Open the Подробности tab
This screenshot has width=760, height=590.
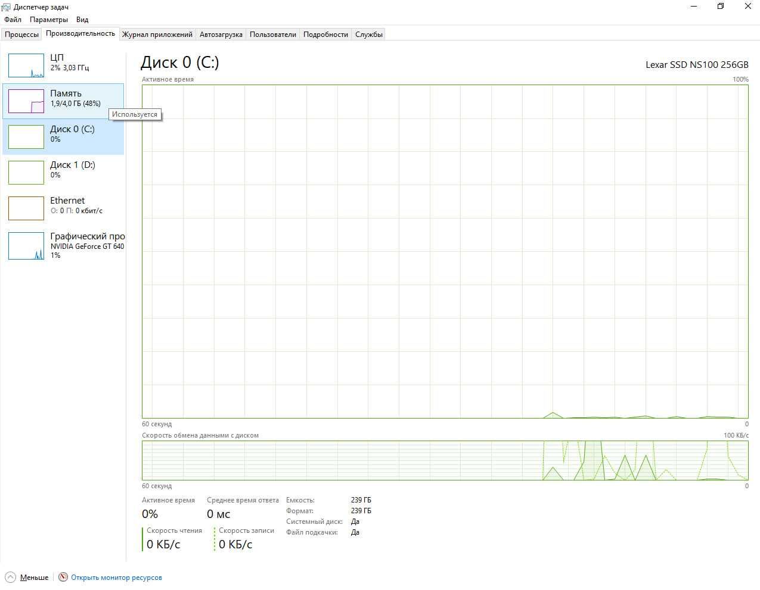click(x=325, y=35)
